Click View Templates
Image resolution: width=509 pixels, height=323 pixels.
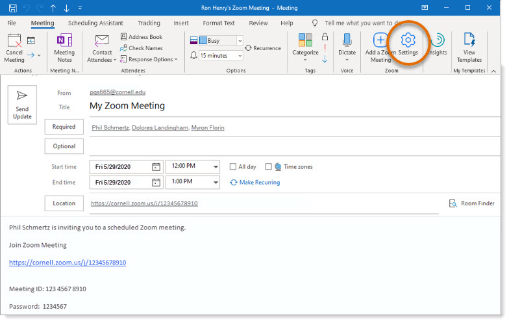[469, 48]
